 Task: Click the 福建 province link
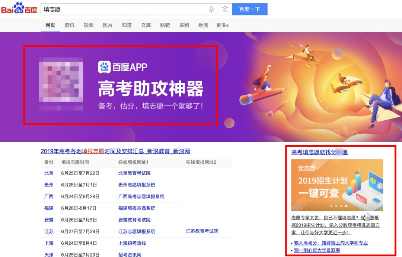point(49,208)
